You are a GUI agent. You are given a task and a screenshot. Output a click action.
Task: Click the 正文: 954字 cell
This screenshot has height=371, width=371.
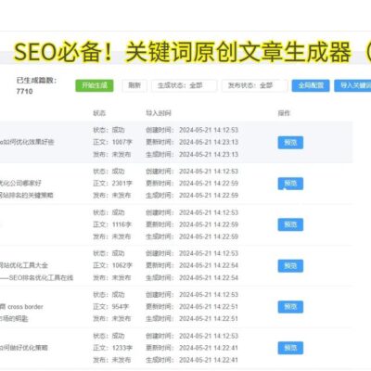[110, 307]
